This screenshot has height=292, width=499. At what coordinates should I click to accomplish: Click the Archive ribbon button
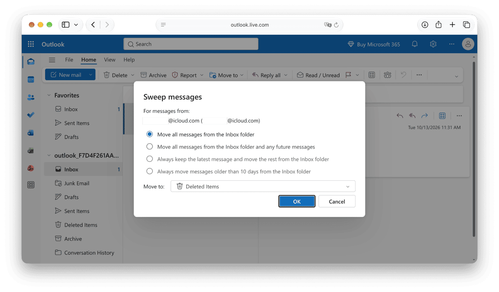pyautogui.click(x=153, y=75)
